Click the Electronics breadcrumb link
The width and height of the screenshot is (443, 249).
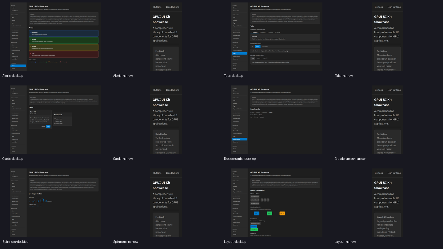click(x=265, y=113)
